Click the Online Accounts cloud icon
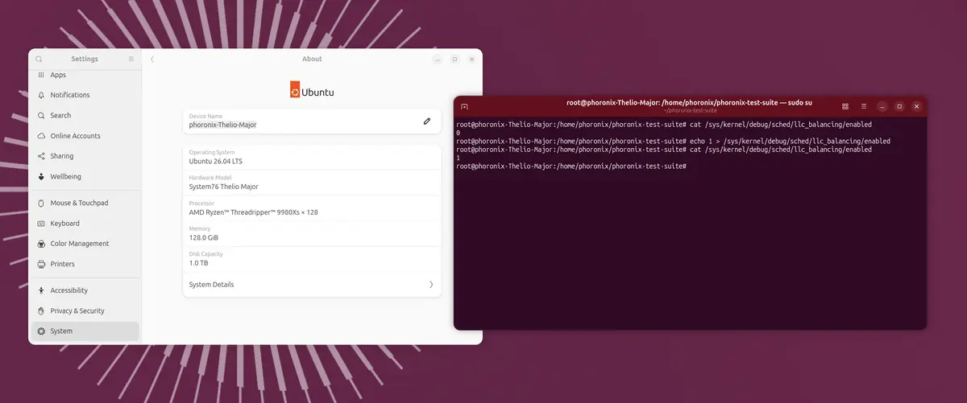This screenshot has height=403, width=967. click(x=42, y=136)
